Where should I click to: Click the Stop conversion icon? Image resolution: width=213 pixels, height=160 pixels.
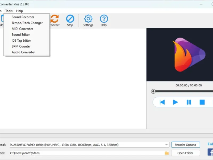tap(70, 19)
